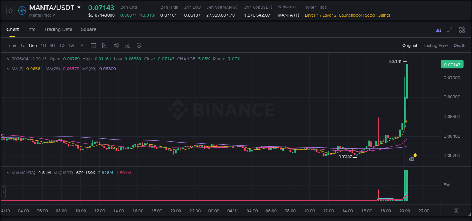Click the current price tag 0.07143
Image resolution: width=472 pixels, height=221 pixels.
point(452,64)
